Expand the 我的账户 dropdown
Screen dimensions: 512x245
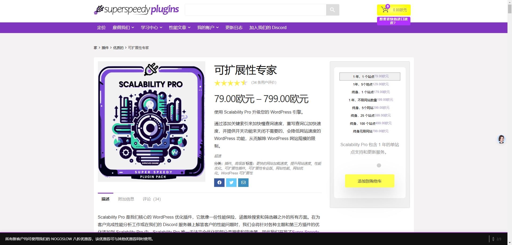(x=208, y=28)
